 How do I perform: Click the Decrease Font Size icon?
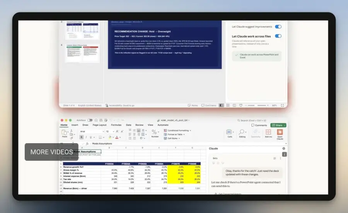[x=122, y=131]
